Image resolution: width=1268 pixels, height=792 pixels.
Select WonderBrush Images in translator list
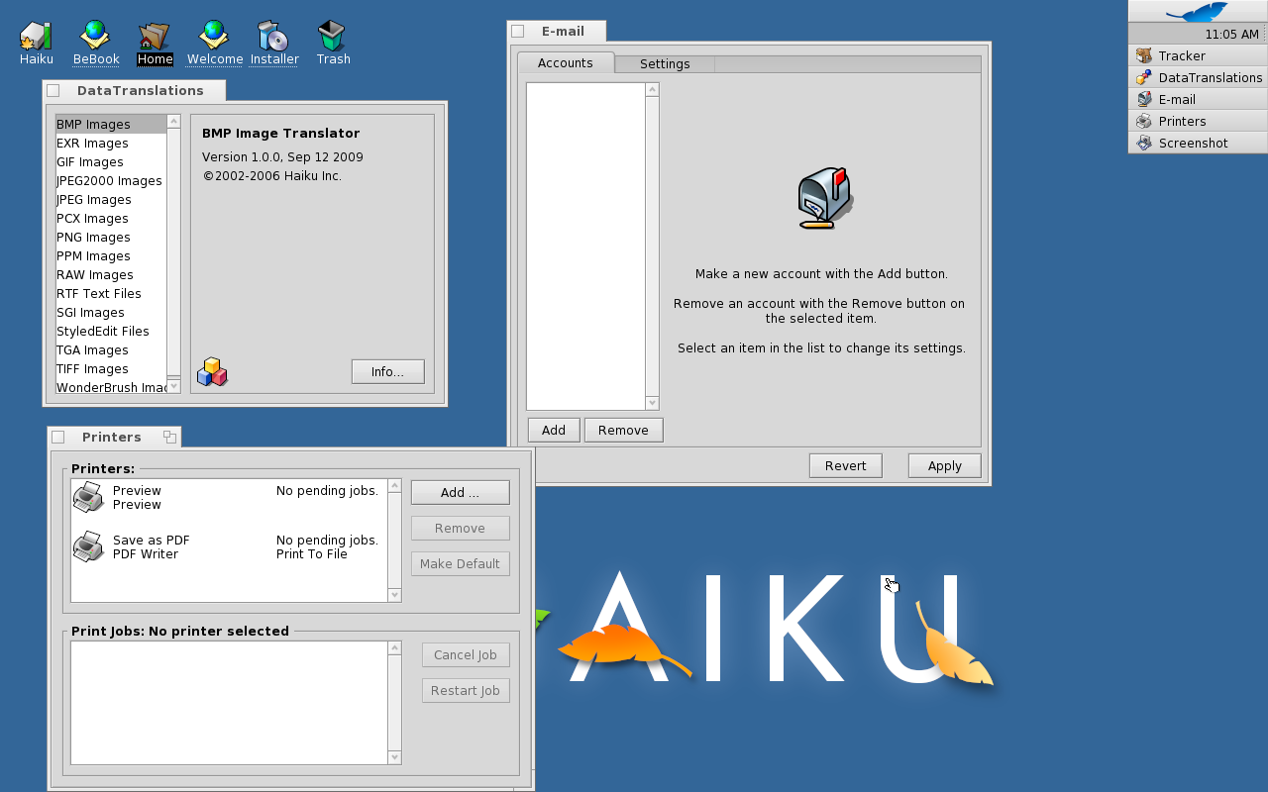coord(111,387)
